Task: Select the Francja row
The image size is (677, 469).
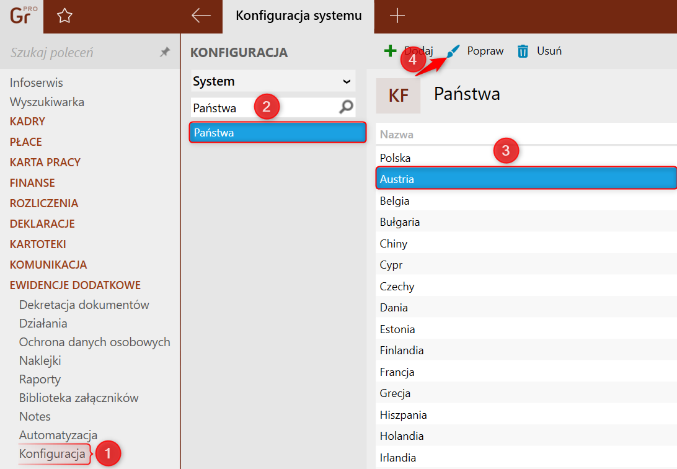Action: 526,372
